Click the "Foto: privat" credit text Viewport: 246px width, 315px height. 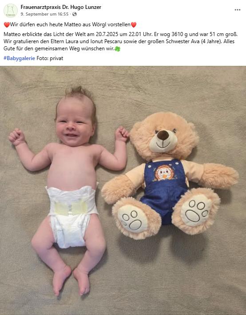[50, 58]
